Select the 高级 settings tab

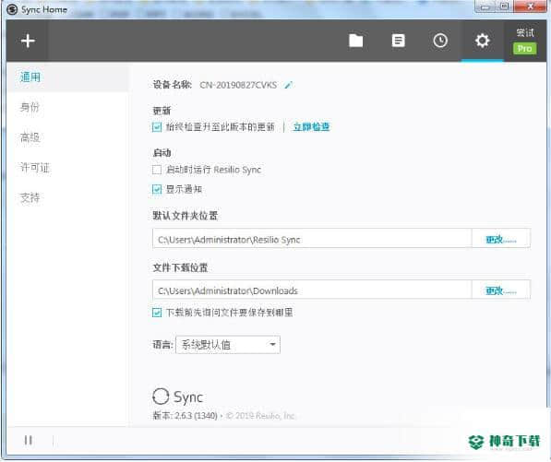(x=30, y=137)
